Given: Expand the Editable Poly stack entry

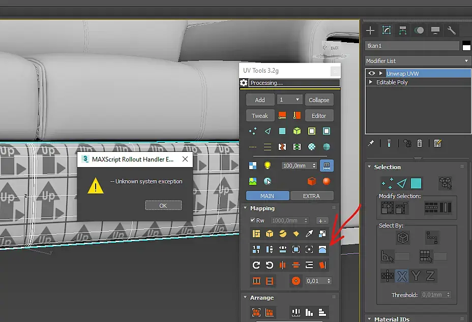Looking at the screenshot, I should tap(371, 82).
